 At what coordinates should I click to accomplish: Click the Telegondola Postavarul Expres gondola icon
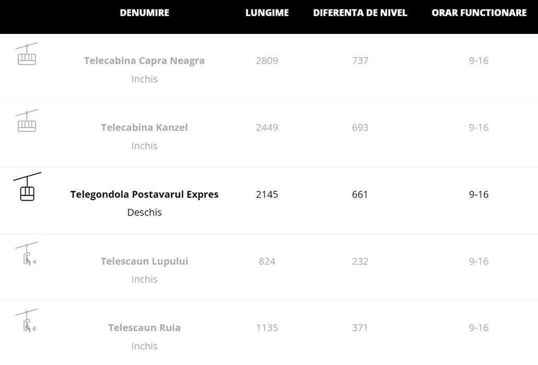click(x=27, y=187)
